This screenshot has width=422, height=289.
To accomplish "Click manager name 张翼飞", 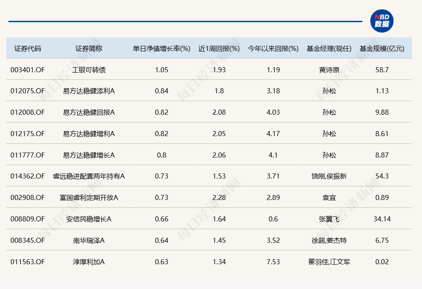I will click(329, 219).
